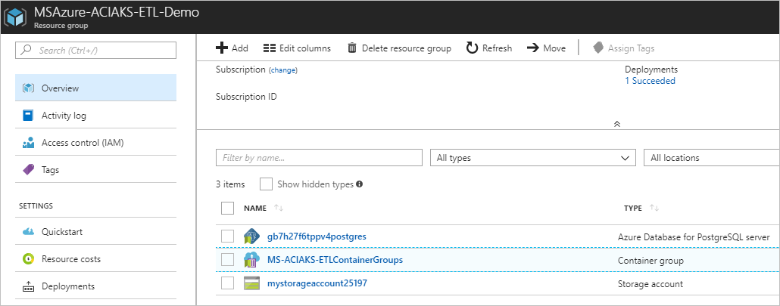Click the 'Storage account' type cell

click(651, 284)
